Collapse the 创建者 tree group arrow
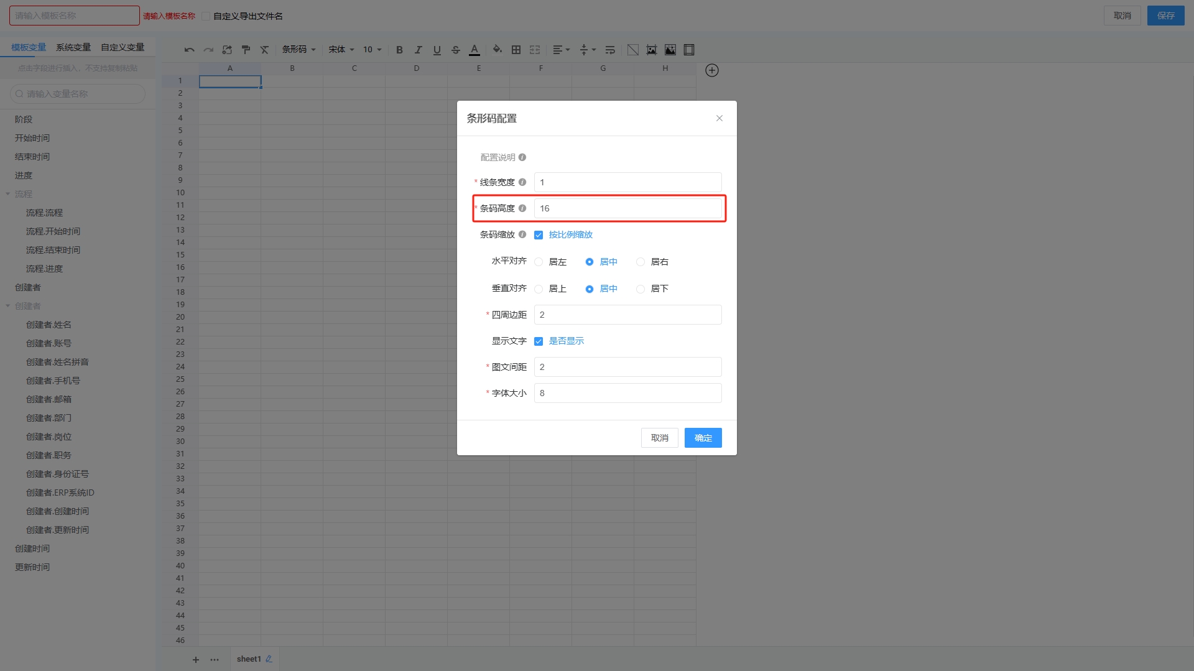The image size is (1194, 671). (8, 306)
